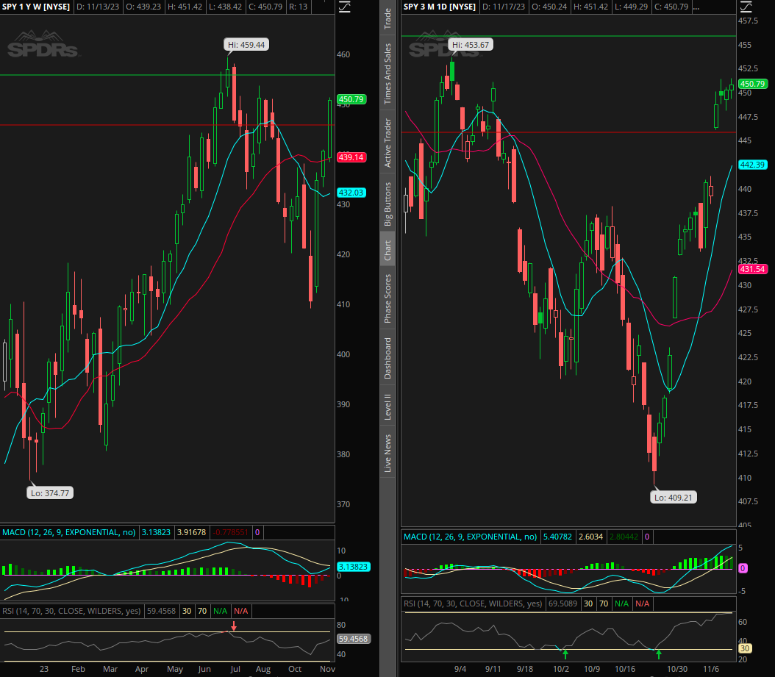Screen dimensions: 775x677
Task: Click 457.5 on daily price axis
Action: tap(748, 21)
